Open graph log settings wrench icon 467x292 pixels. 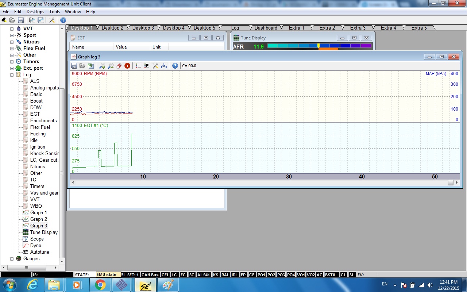point(155,66)
